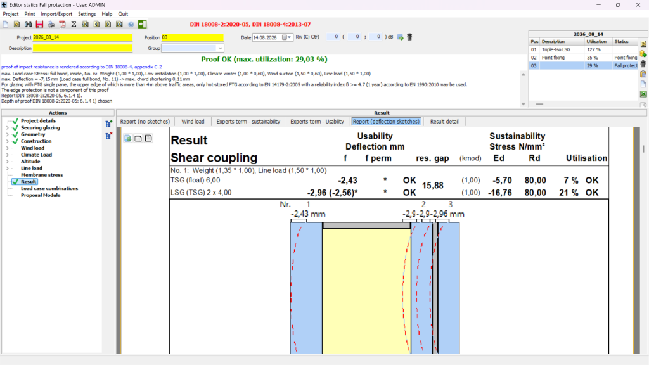This screenshot has height=365, width=649.
Task: Expand the Climate Load tree node
Action: [x=7, y=155]
